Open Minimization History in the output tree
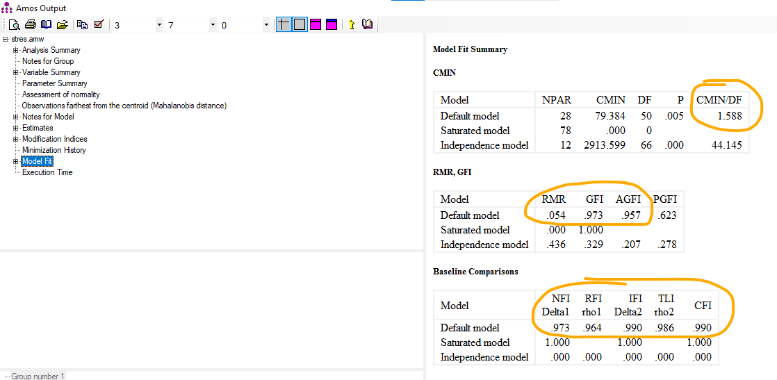 click(54, 150)
